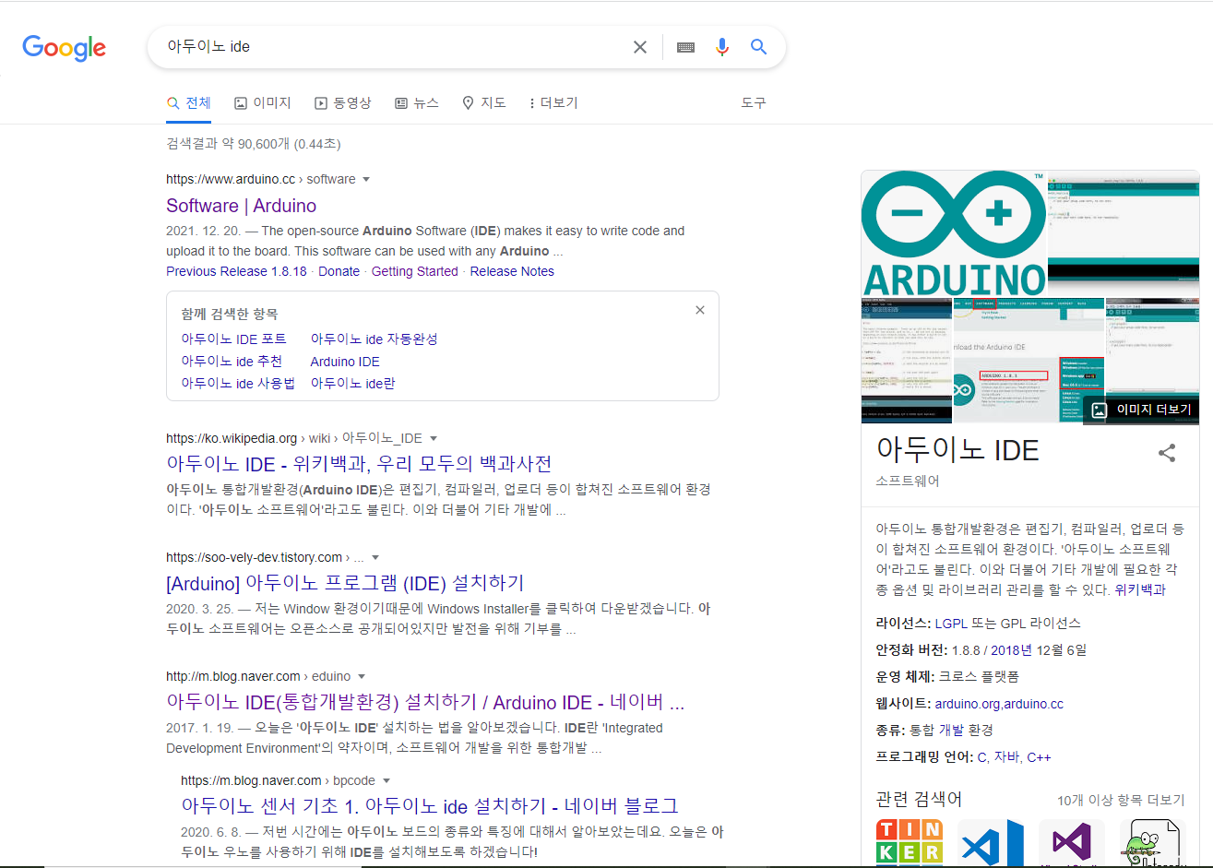Image resolution: width=1213 pixels, height=868 pixels.
Task: Visit the arduino.org,arduino.cc website link
Action: tap(999, 704)
